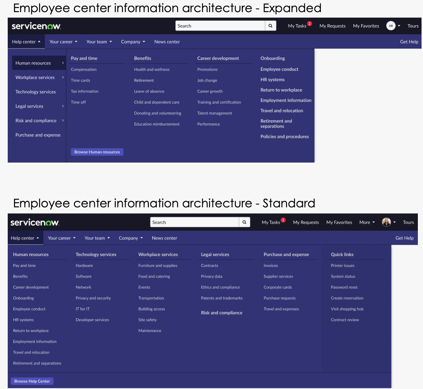The height and width of the screenshot is (389, 423).
Task: Open the Furniture and supplies link
Action: pyautogui.click(x=158, y=266)
